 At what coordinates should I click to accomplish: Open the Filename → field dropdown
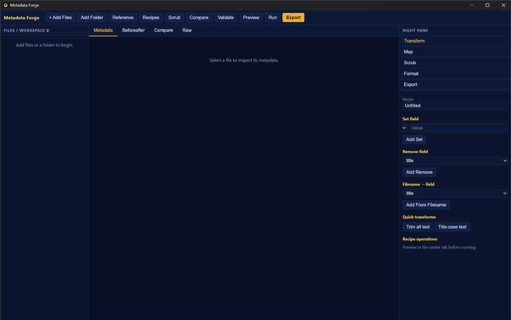(455, 193)
